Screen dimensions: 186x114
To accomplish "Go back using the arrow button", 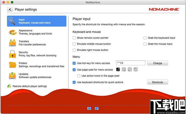I will pyautogui.click(x=10, y=9).
